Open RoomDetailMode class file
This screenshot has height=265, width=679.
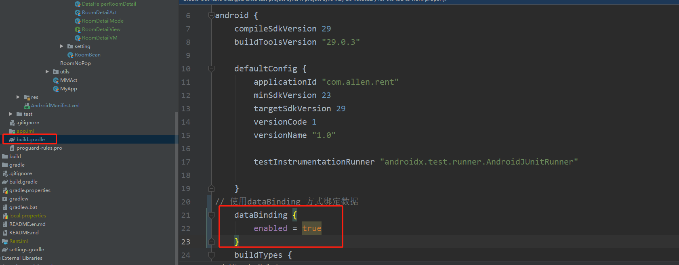click(103, 21)
